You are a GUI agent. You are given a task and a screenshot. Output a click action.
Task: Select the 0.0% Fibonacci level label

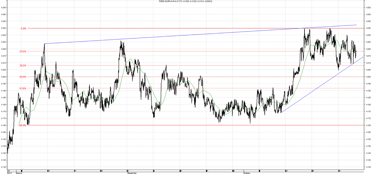[23, 28]
